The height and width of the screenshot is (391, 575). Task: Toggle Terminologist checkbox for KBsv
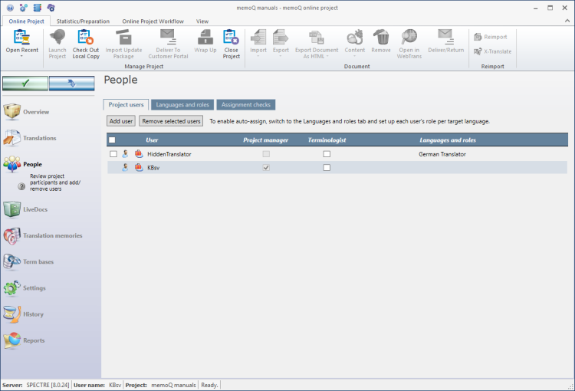point(327,167)
